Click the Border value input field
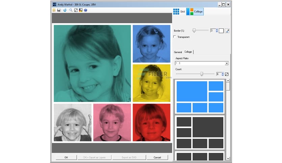The image size is (282, 163). point(213,31)
